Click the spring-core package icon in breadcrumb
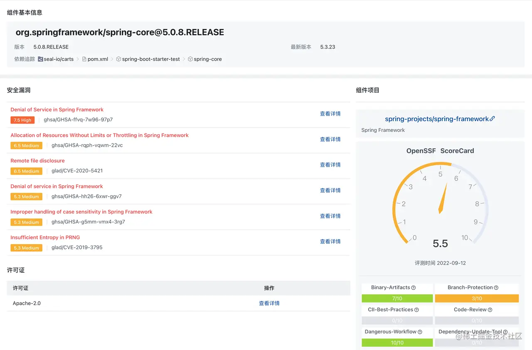The width and height of the screenshot is (532, 350). click(x=190, y=59)
